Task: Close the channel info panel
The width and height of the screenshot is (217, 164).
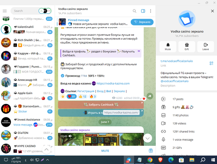Action: 212,11
